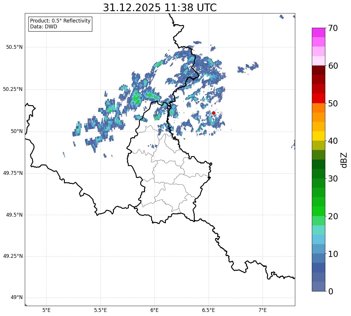Click the red station marker dot
This screenshot has height=316, width=351.
(x=214, y=113)
